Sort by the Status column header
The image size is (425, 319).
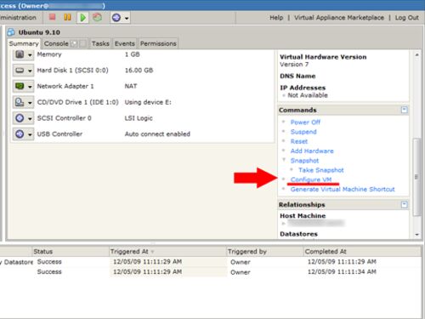point(71,252)
